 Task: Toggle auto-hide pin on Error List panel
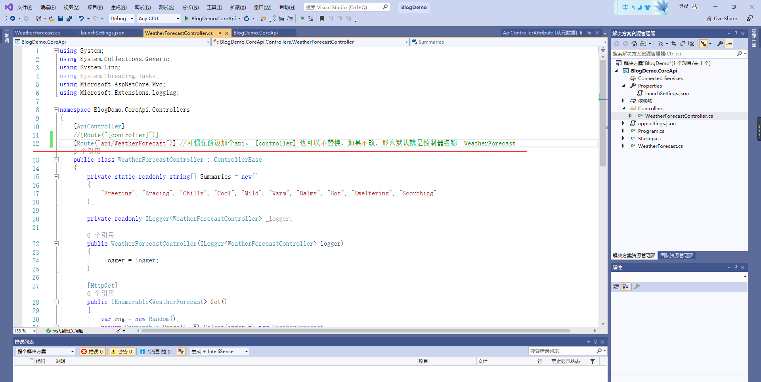(595, 342)
